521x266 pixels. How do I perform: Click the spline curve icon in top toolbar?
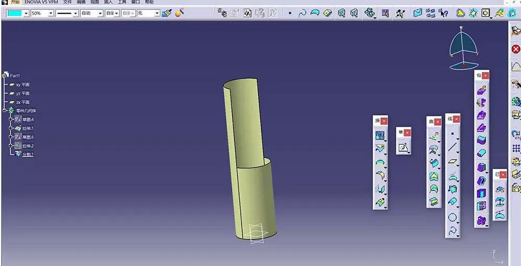click(302, 13)
